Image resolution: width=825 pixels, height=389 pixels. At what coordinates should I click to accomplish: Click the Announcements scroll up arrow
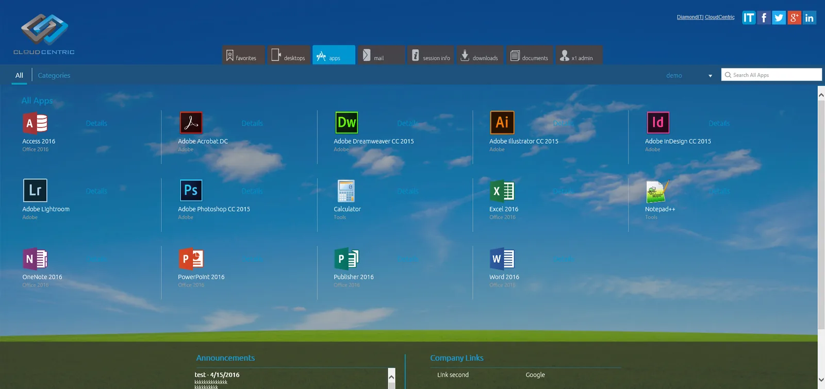[391, 377]
